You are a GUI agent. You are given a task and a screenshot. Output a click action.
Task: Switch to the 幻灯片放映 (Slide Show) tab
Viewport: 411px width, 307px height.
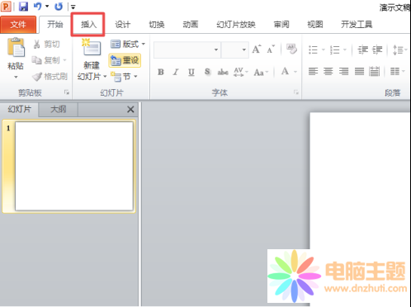(x=236, y=25)
